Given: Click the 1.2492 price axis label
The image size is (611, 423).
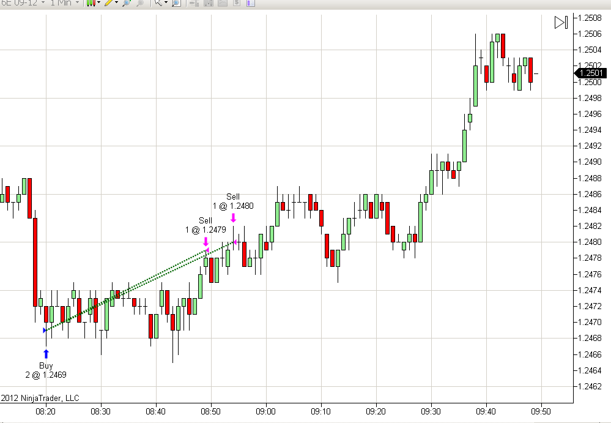Looking at the screenshot, I should coord(590,146).
